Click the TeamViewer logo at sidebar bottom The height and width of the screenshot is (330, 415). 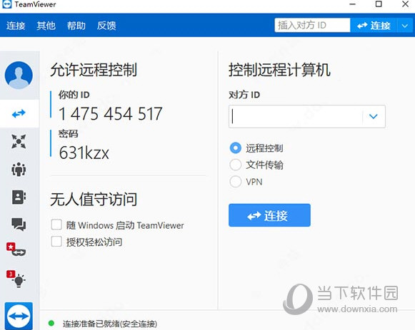(19, 316)
